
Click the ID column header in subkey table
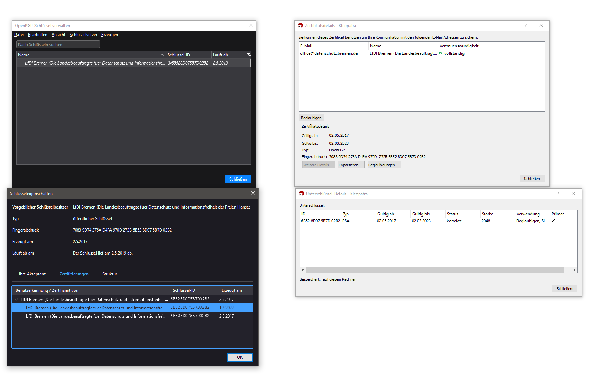coord(320,214)
